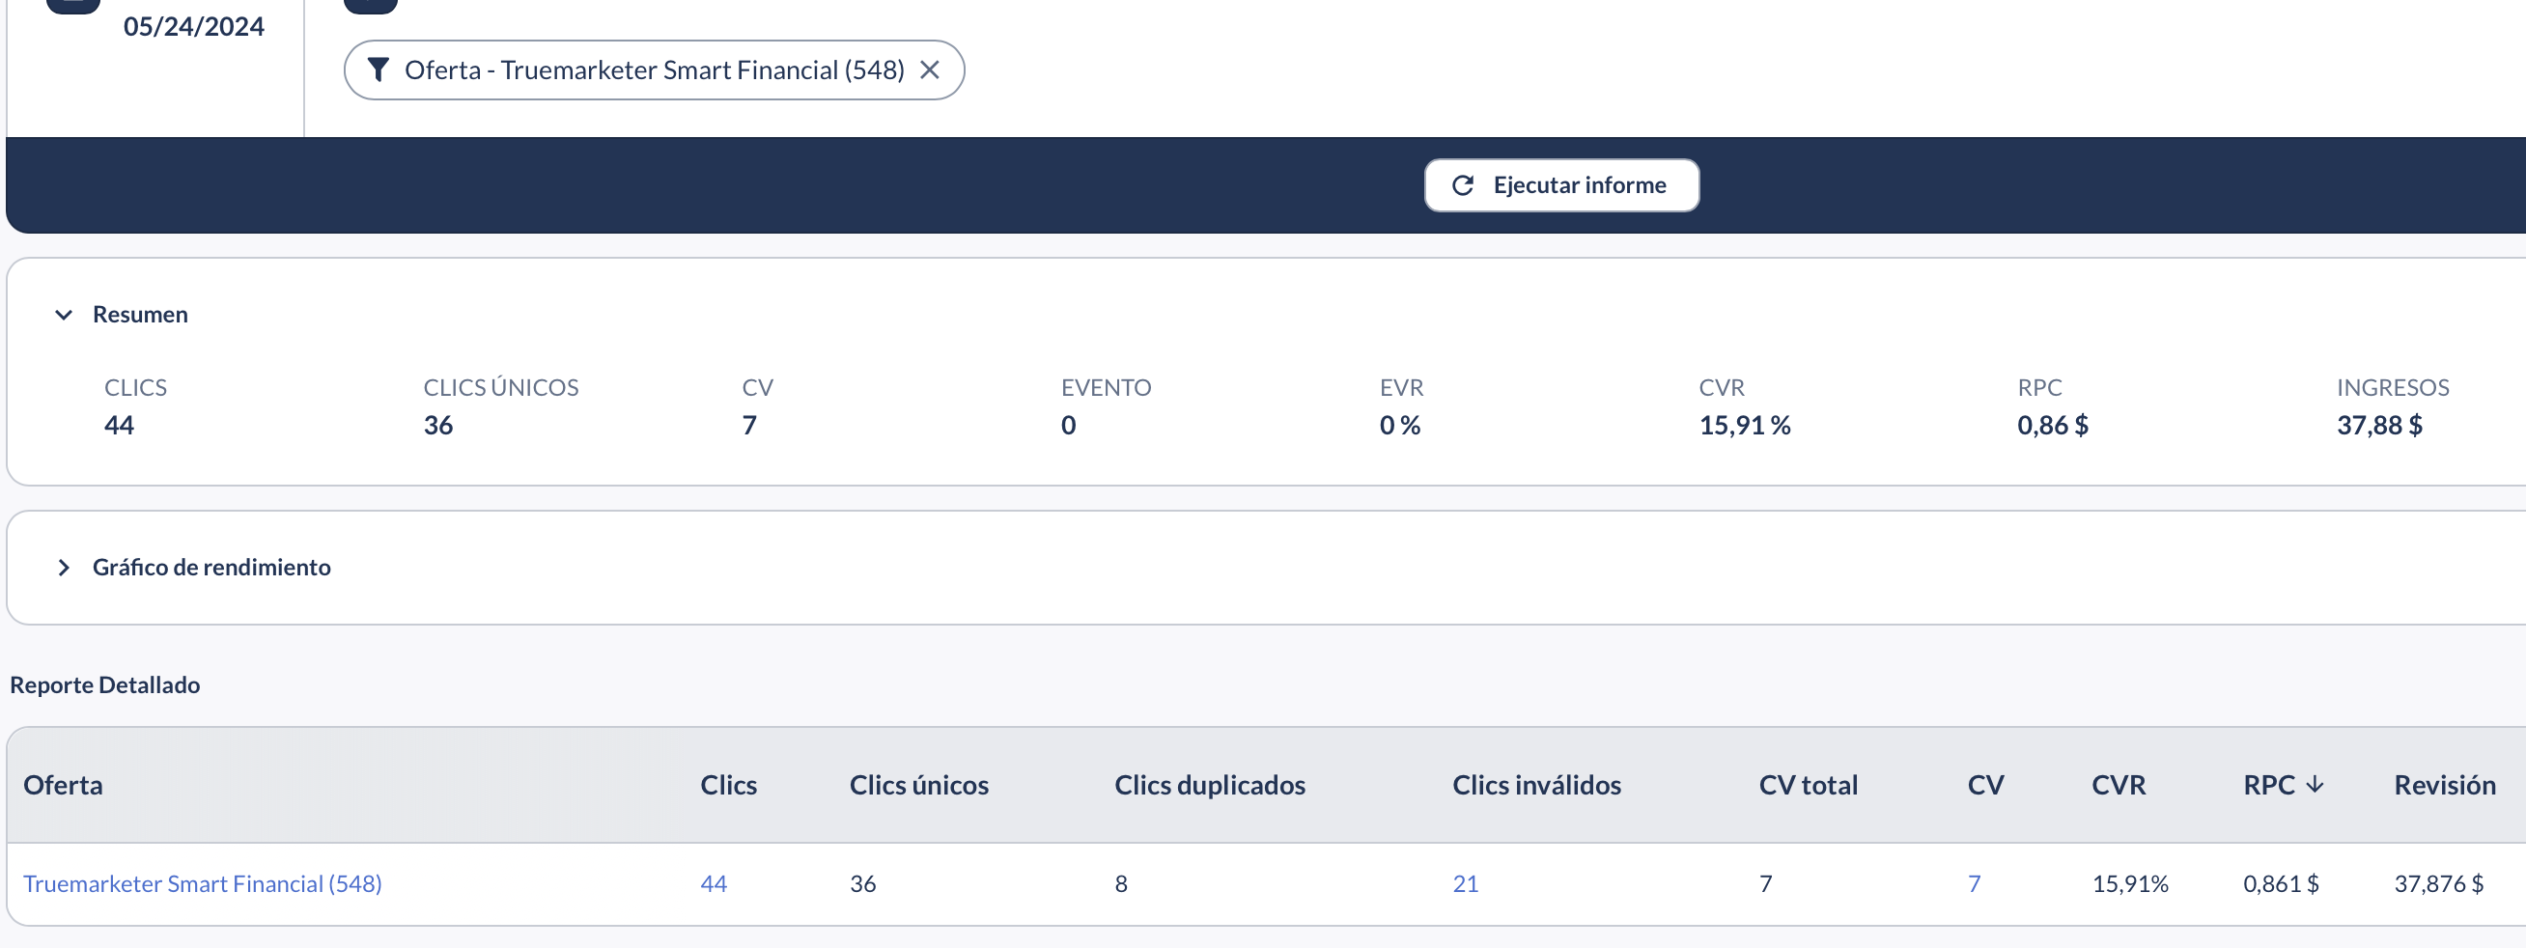The width and height of the screenshot is (2526, 948).
Task: Open the 21 Clics inválidos link
Action: pyautogui.click(x=1465, y=882)
